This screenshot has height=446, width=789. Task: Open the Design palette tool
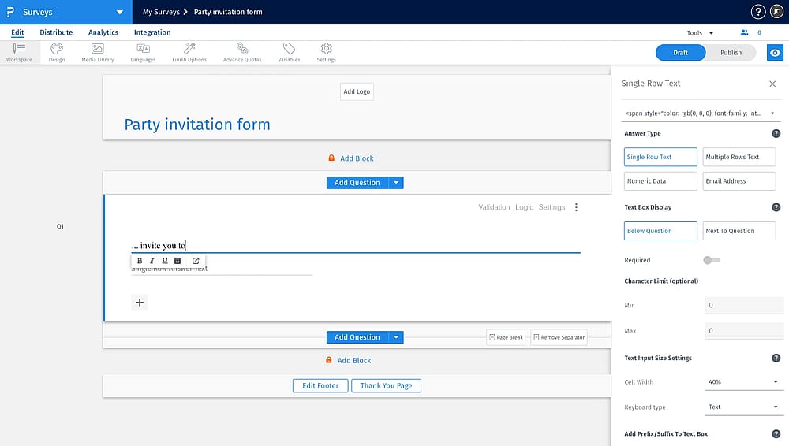(x=57, y=52)
